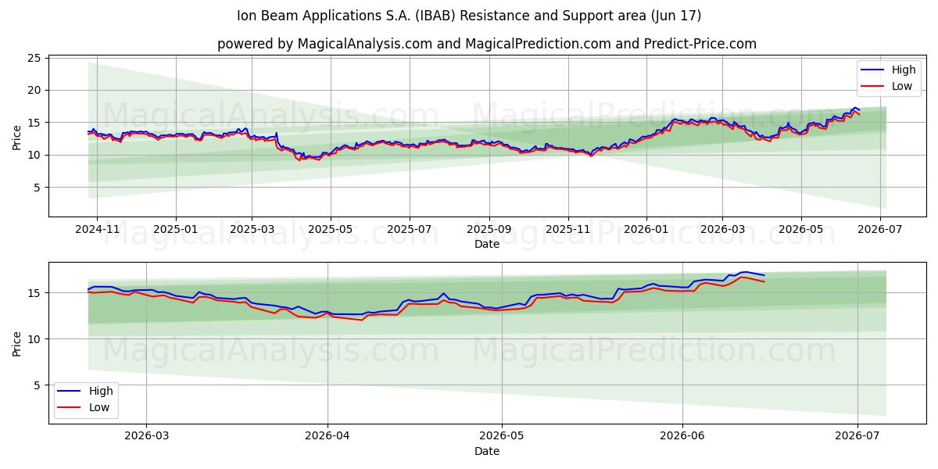The height and width of the screenshot is (469, 938).
Task: Click 'High' in the bottom chart legend
Action: click(101, 391)
